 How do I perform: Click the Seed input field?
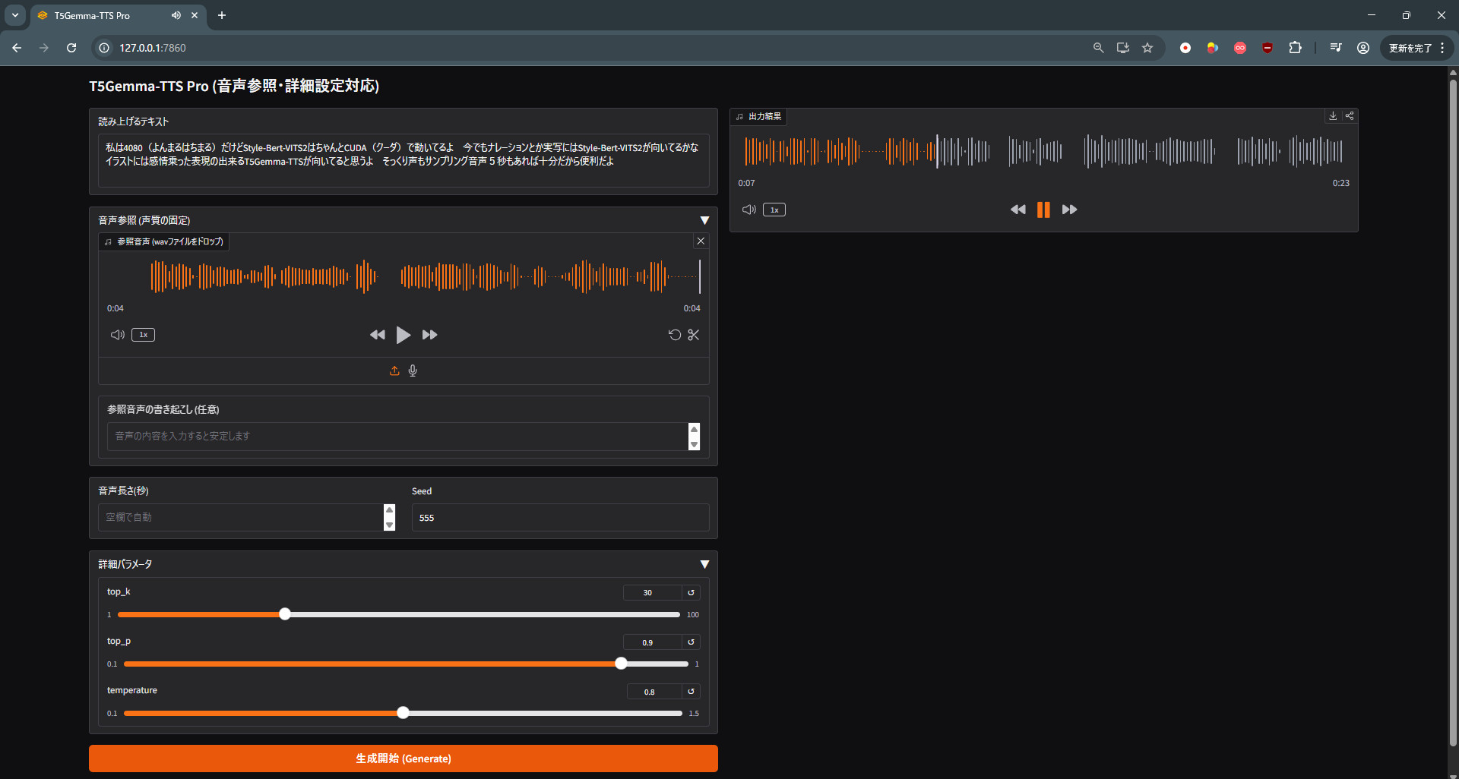(x=560, y=518)
